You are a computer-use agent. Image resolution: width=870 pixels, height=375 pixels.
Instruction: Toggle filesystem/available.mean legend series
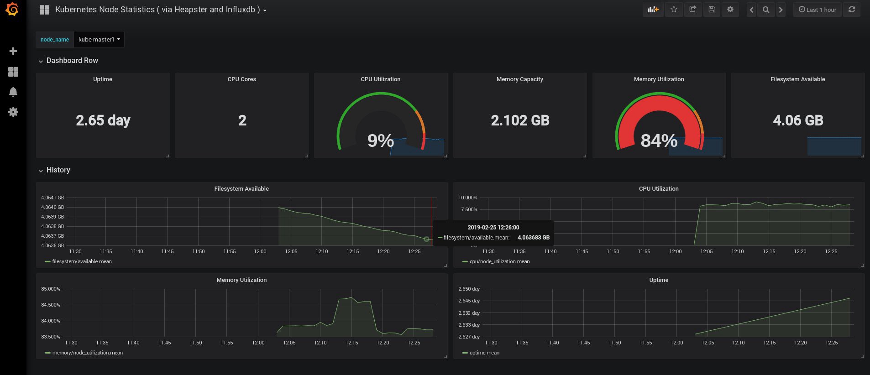[x=82, y=261]
